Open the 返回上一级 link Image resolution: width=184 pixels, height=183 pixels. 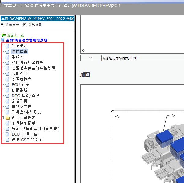15,35
